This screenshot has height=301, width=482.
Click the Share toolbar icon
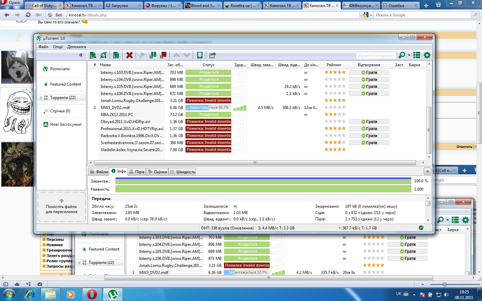coord(213,55)
